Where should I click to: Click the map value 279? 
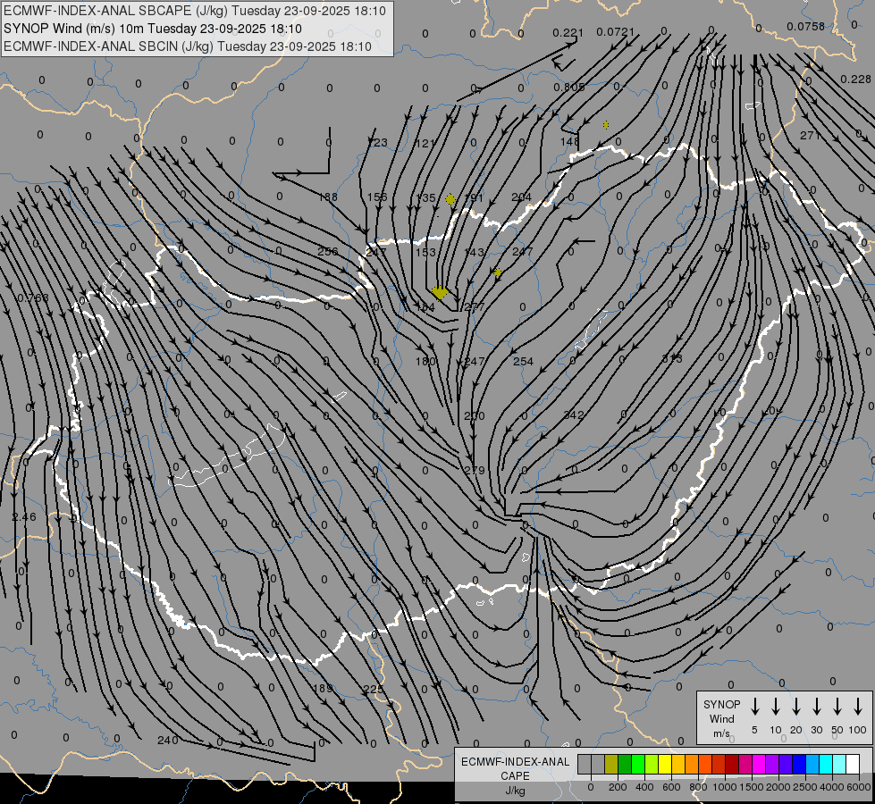tap(475, 470)
